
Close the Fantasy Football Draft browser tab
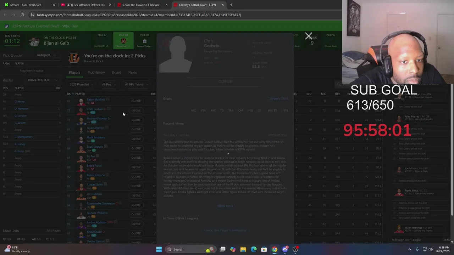(x=223, y=5)
